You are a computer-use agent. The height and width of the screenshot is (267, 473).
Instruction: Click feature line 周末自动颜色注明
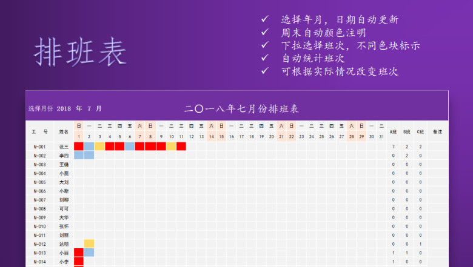pos(324,33)
